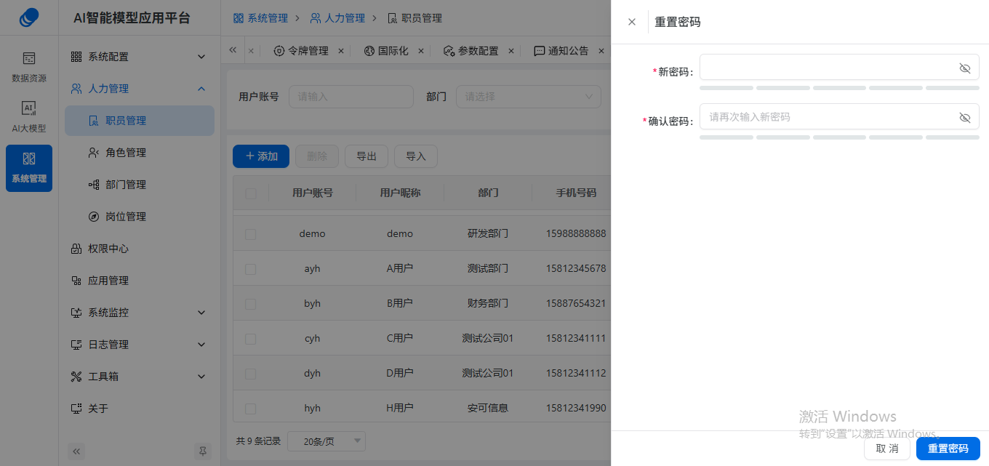Pin the sidebar with pin icon
The height and width of the screenshot is (466, 989).
tap(203, 451)
